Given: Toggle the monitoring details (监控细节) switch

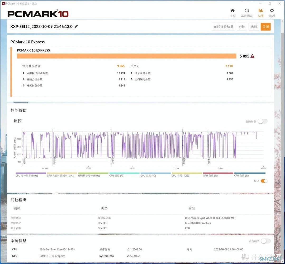Looking at the screenshot, I should (263, 121).
